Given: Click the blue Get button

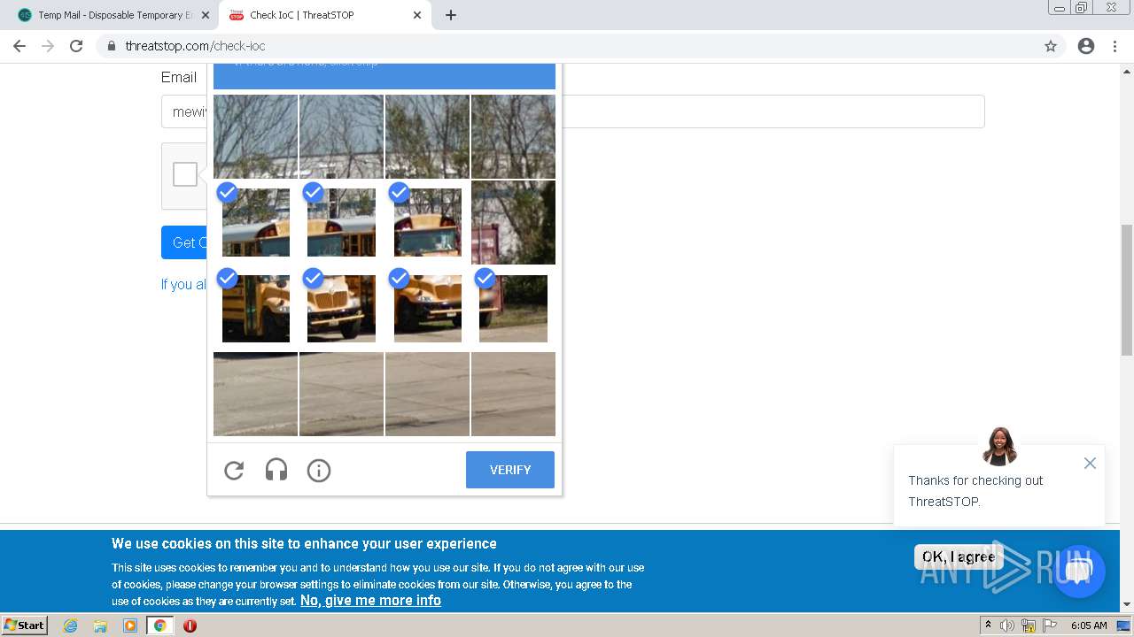Looking at the screenshot, I should 184,242.
